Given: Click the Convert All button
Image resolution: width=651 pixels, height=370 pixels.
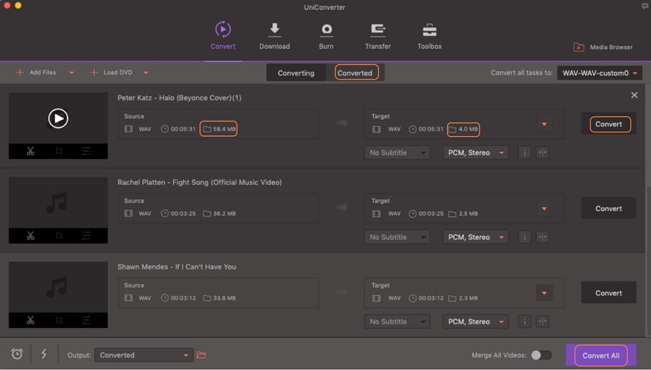Looking at the screenshot, I should tap(600, 355).
